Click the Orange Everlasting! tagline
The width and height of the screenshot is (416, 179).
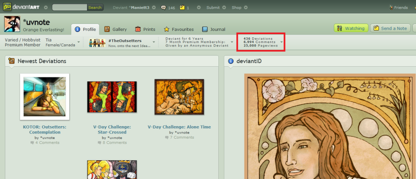click(x=44, y=30)
